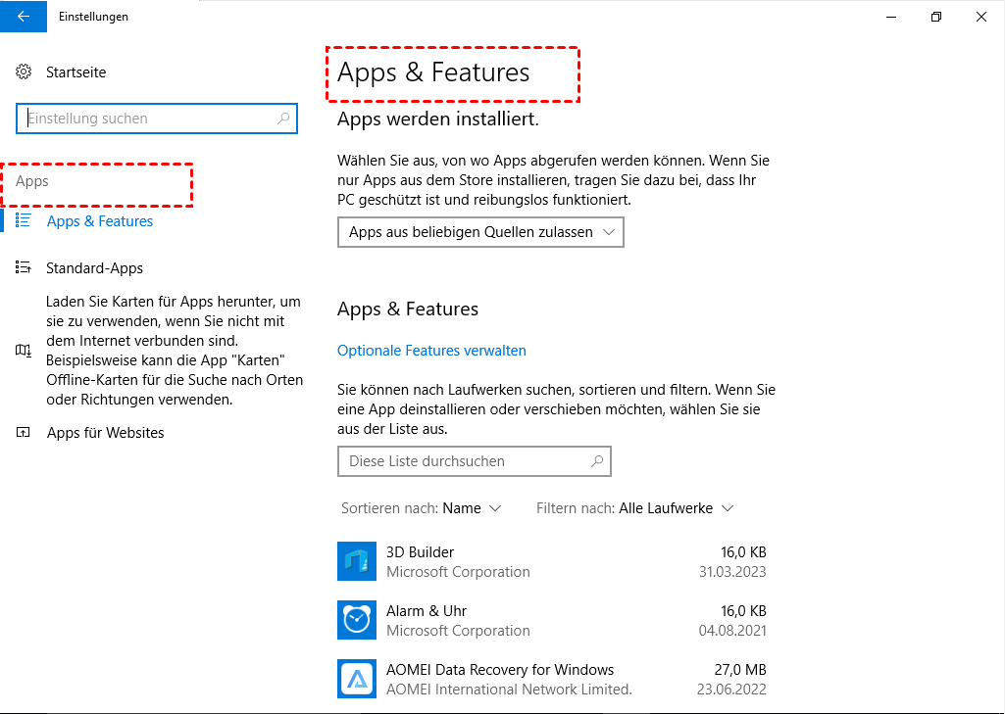
Task: Close the Einstellungen window
Action: 981,17
